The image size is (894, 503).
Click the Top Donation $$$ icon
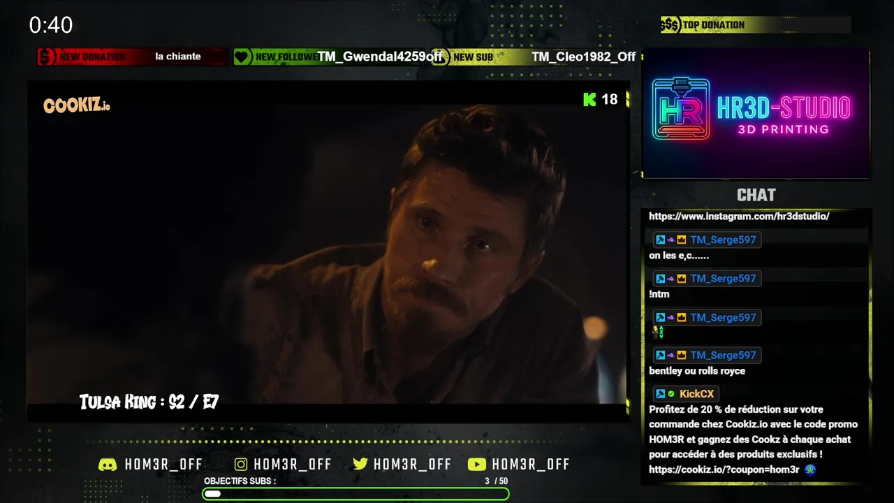coord(670,25)
